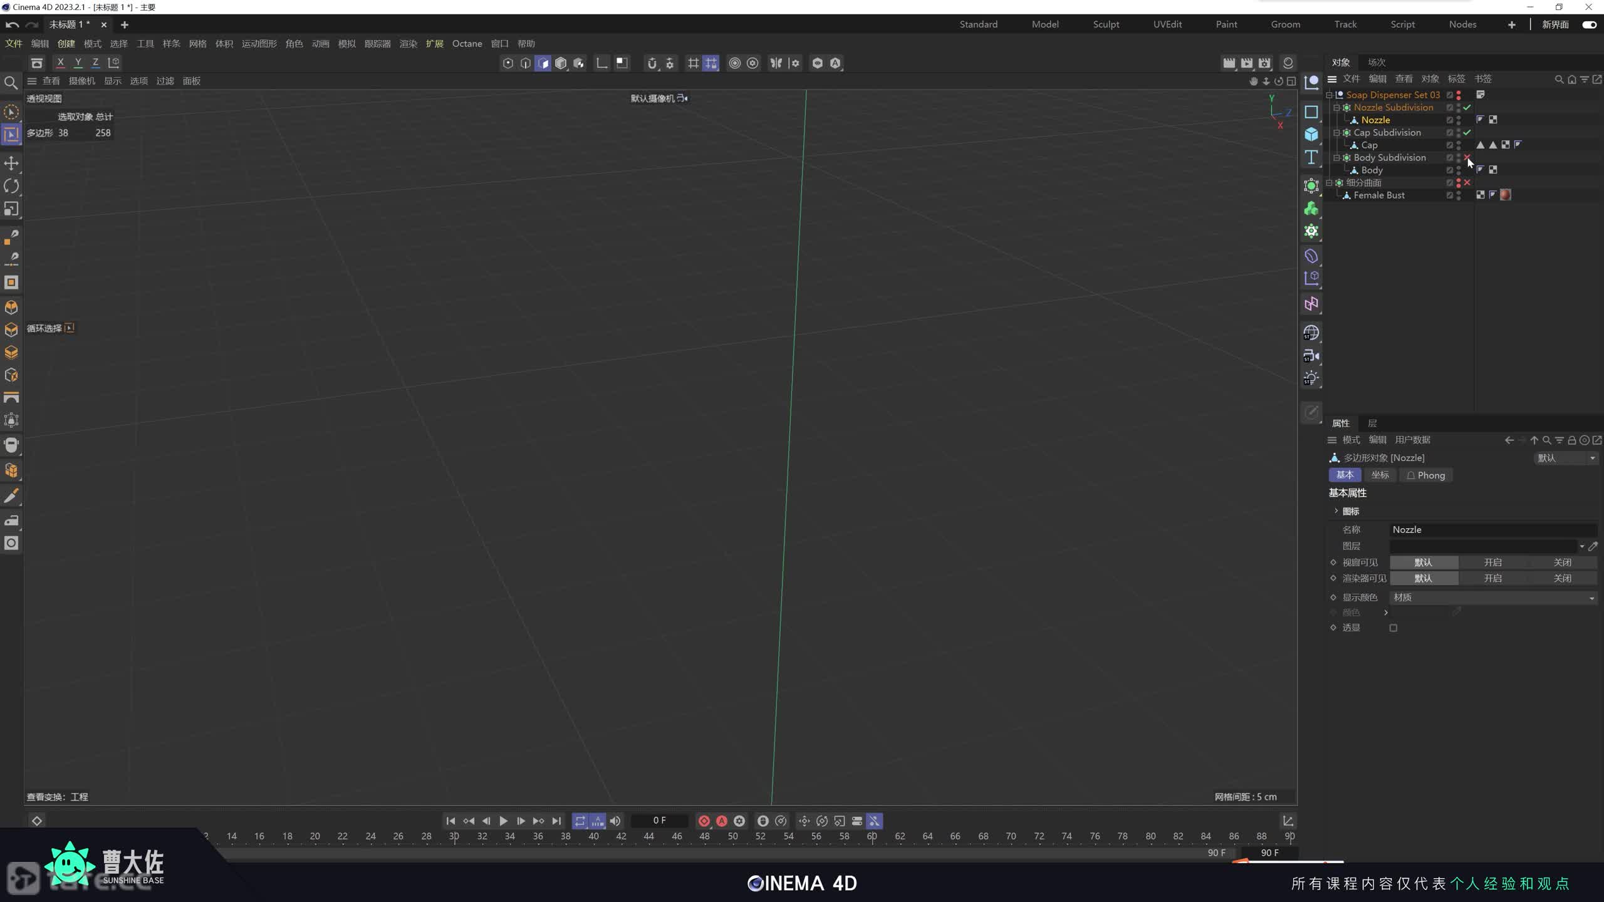
Task: Select the Move tool in left toolbar
Action: coord(11,163)
